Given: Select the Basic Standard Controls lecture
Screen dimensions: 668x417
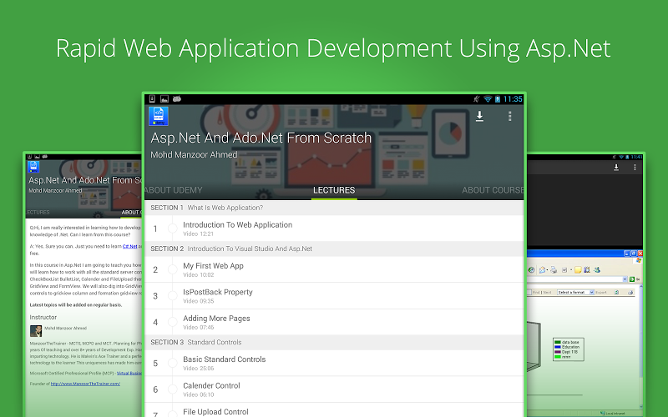Looking at the screenshot, I should 224,363.
